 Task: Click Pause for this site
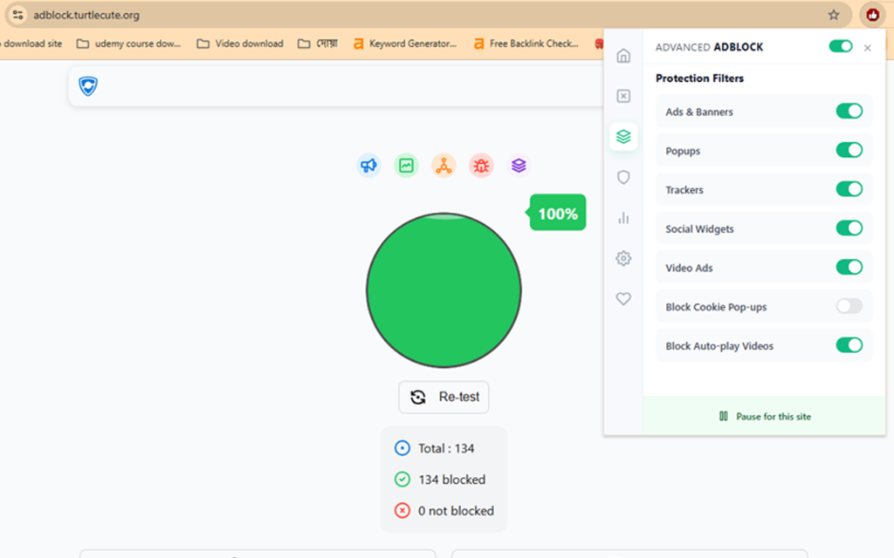coord(765,417)
